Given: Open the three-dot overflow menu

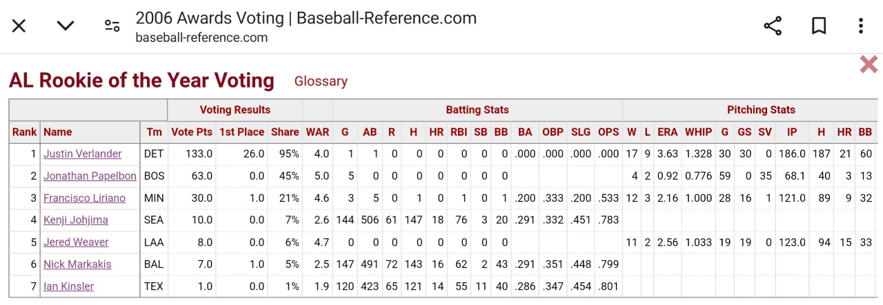Looking at the screenshot, I should [x=860, y=26].
